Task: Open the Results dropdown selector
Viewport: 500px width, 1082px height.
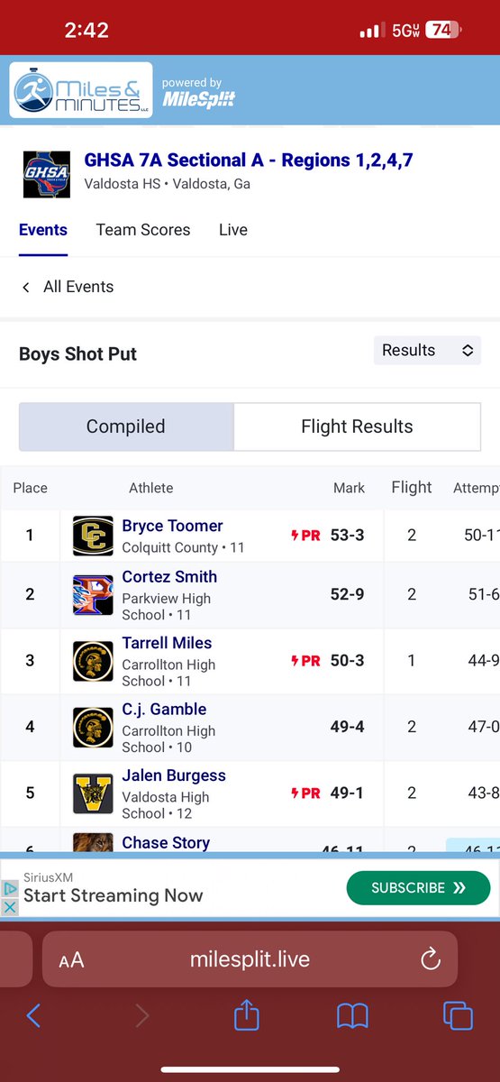Action: (427, 350)
